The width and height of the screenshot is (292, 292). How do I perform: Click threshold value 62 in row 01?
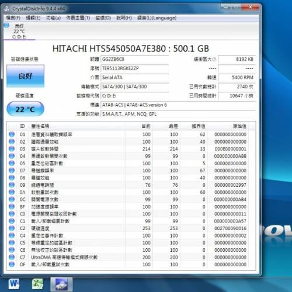coord(203,134)
